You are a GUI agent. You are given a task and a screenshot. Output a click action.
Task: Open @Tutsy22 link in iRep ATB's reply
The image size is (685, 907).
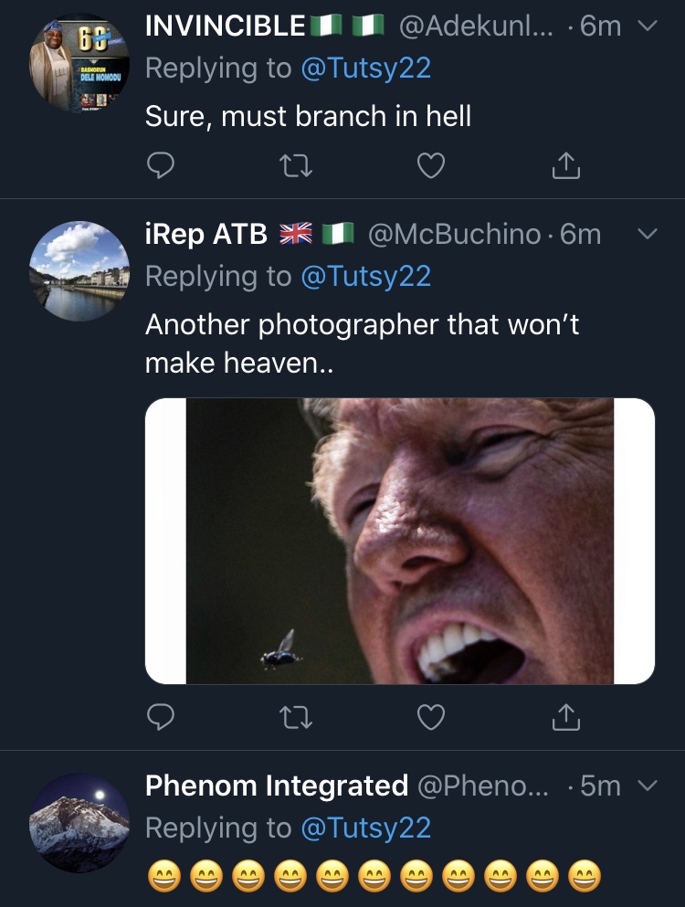coord(365,276)
